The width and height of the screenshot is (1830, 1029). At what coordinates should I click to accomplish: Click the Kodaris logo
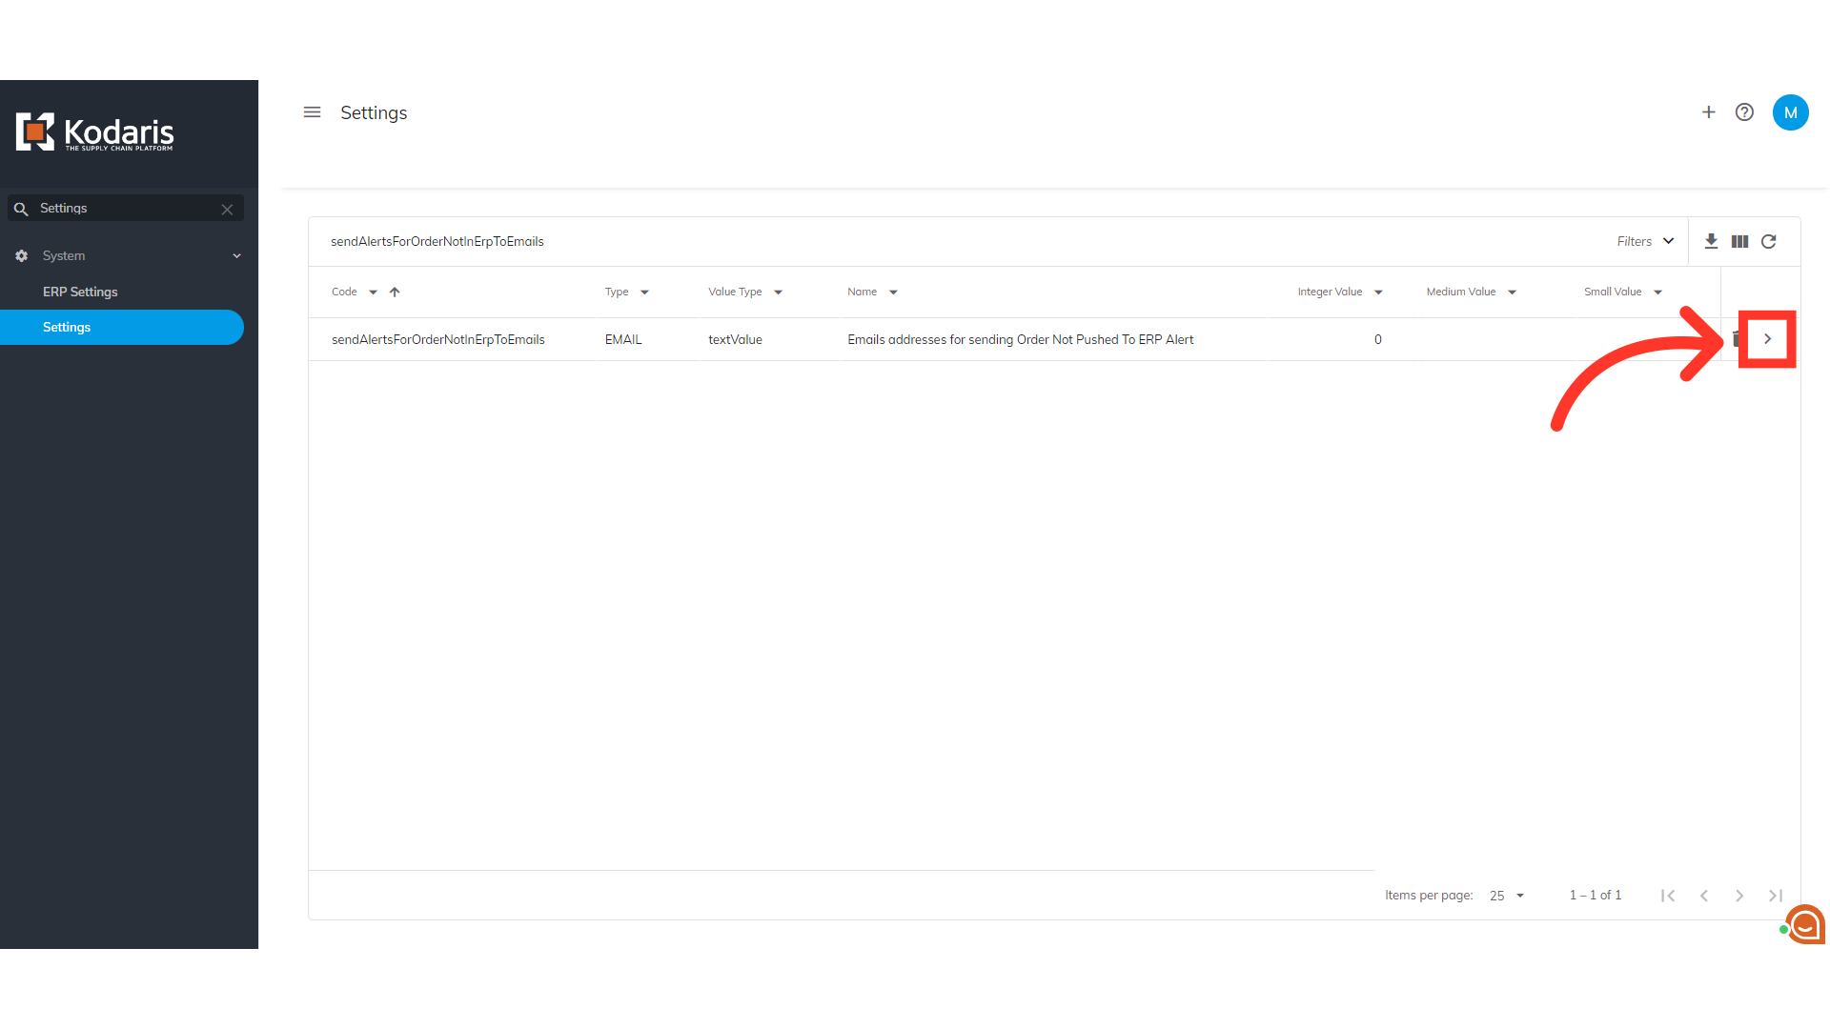pyautogui.click(x=95, y=132)
